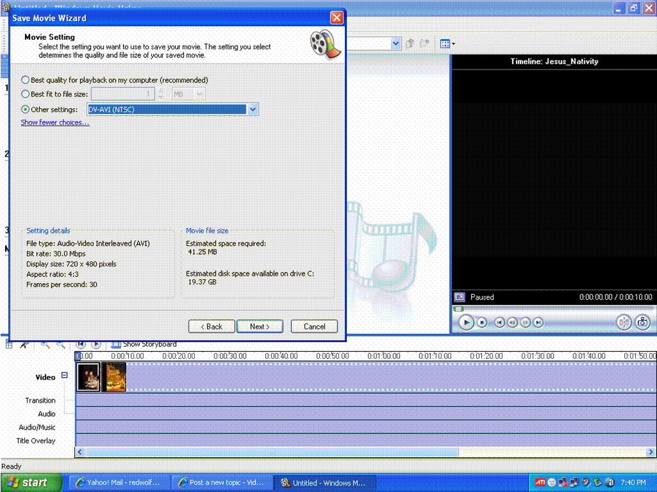Click the Title Overlay track label
657x492 pixels.
pyautogui.click(x=35, y=441)
